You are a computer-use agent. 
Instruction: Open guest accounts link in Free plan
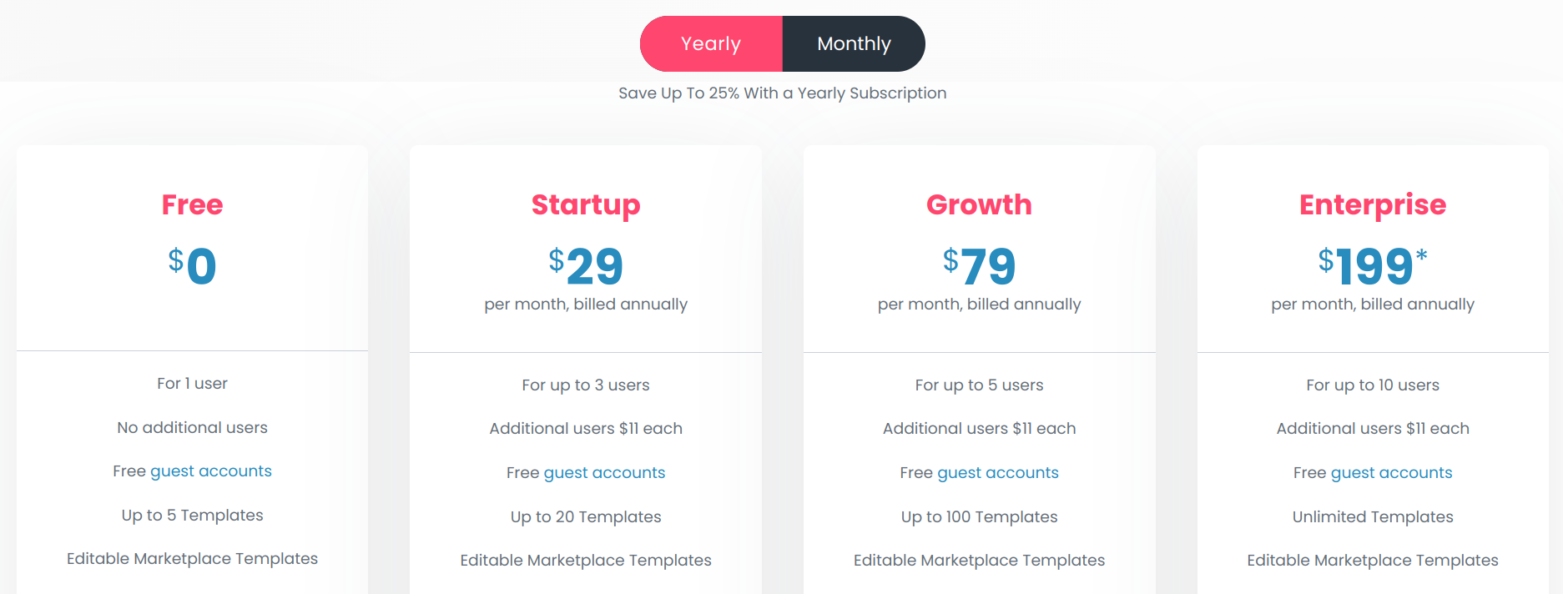(x=210, y=471)
